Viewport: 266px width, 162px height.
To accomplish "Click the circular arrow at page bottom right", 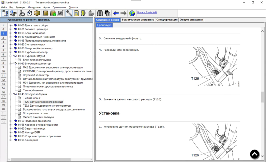I will coord(255,154).
